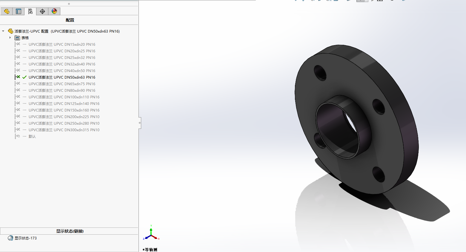Viewport: 466px width, 252px height.
Task: Switch to the PropertyManager tab
Action: (19, 11)
